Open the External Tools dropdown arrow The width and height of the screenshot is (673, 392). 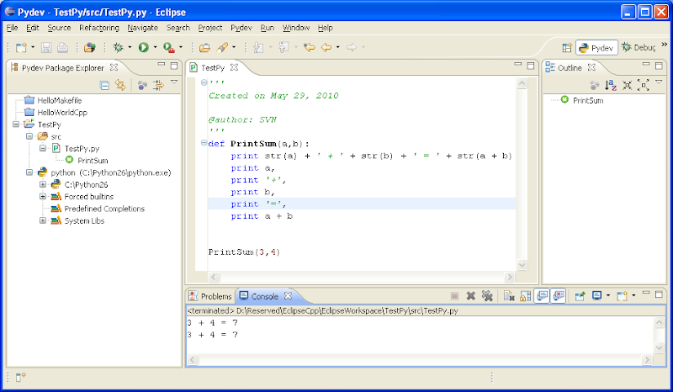(181, 47)
